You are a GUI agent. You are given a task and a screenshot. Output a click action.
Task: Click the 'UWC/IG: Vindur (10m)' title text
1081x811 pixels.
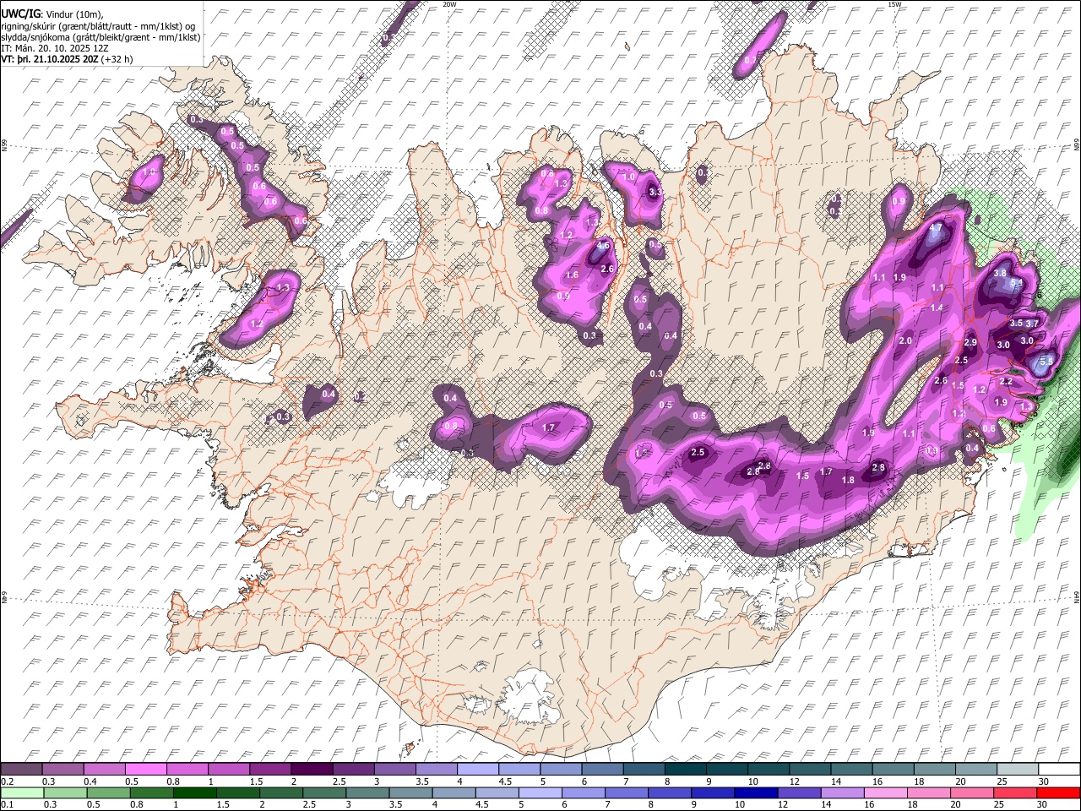[x=52, y=14]
